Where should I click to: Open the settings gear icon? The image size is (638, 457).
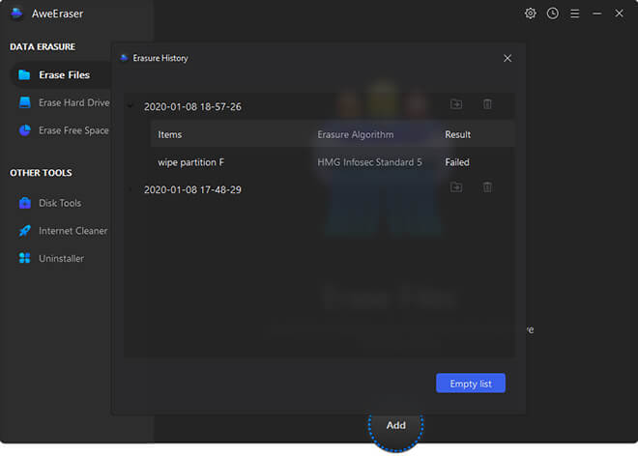pos(530,14)
